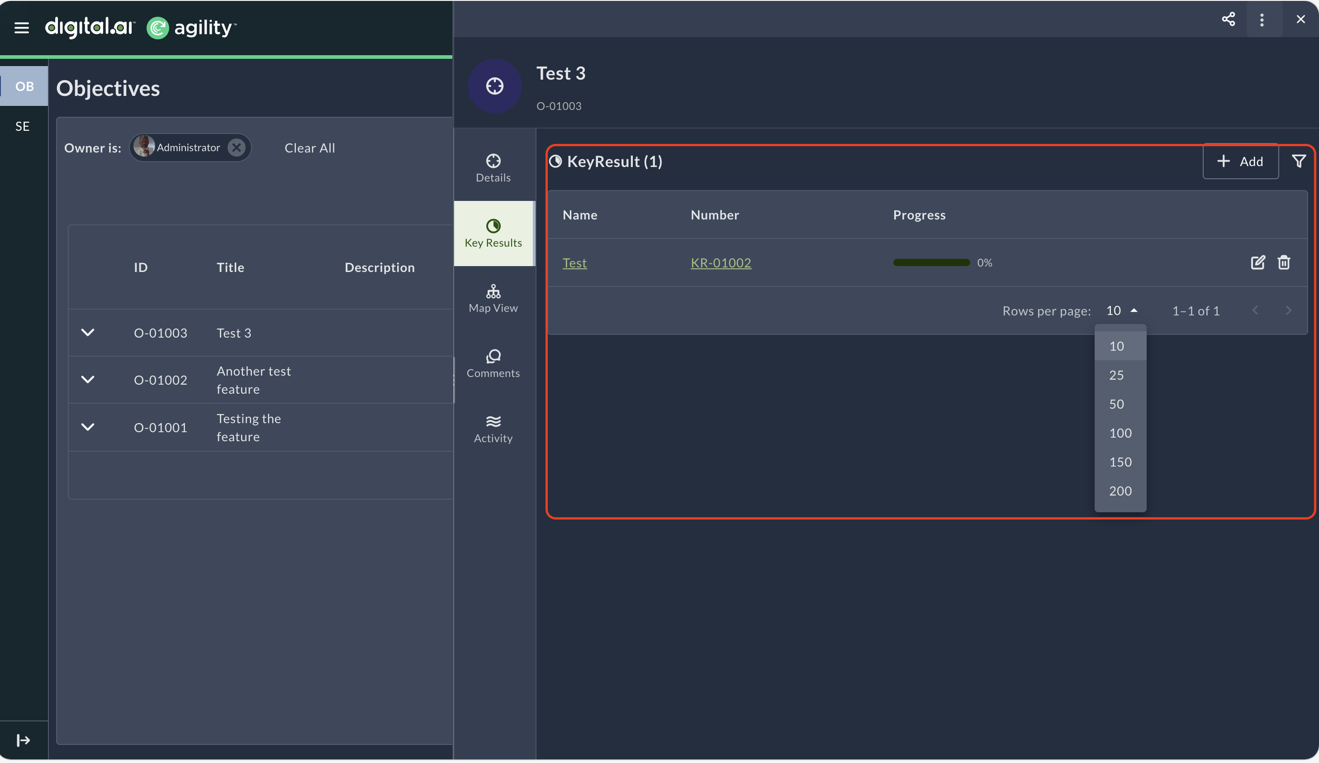Screen dimensions: 1319x763
Task: Click the Title column header
Action: coord(230,267)
